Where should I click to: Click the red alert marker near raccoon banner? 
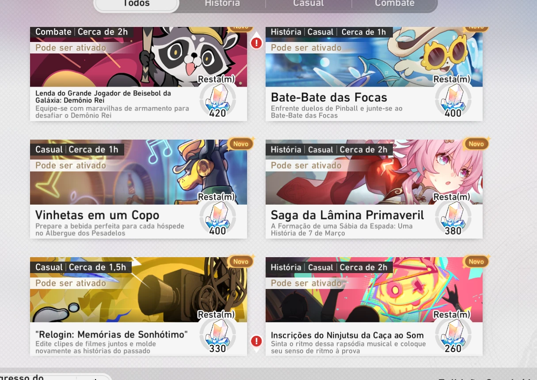click(x=256, y=43)
